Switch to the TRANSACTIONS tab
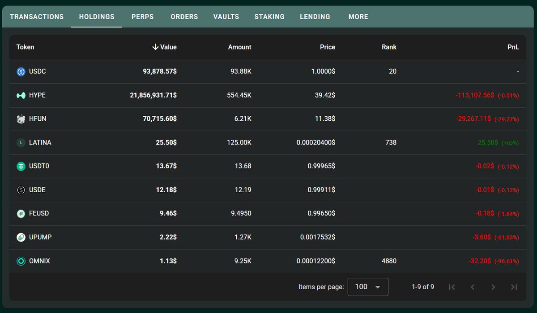 [37, 17]
